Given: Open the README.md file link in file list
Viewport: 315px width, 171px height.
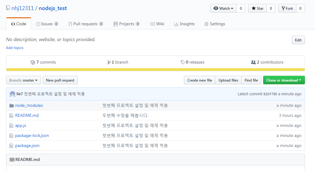Looking at the screenshot, I should (27, 115).
